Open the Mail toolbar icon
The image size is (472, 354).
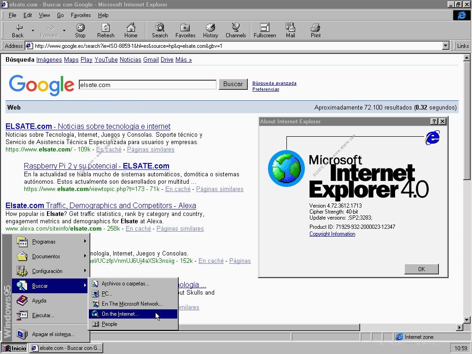coord(290,30)
